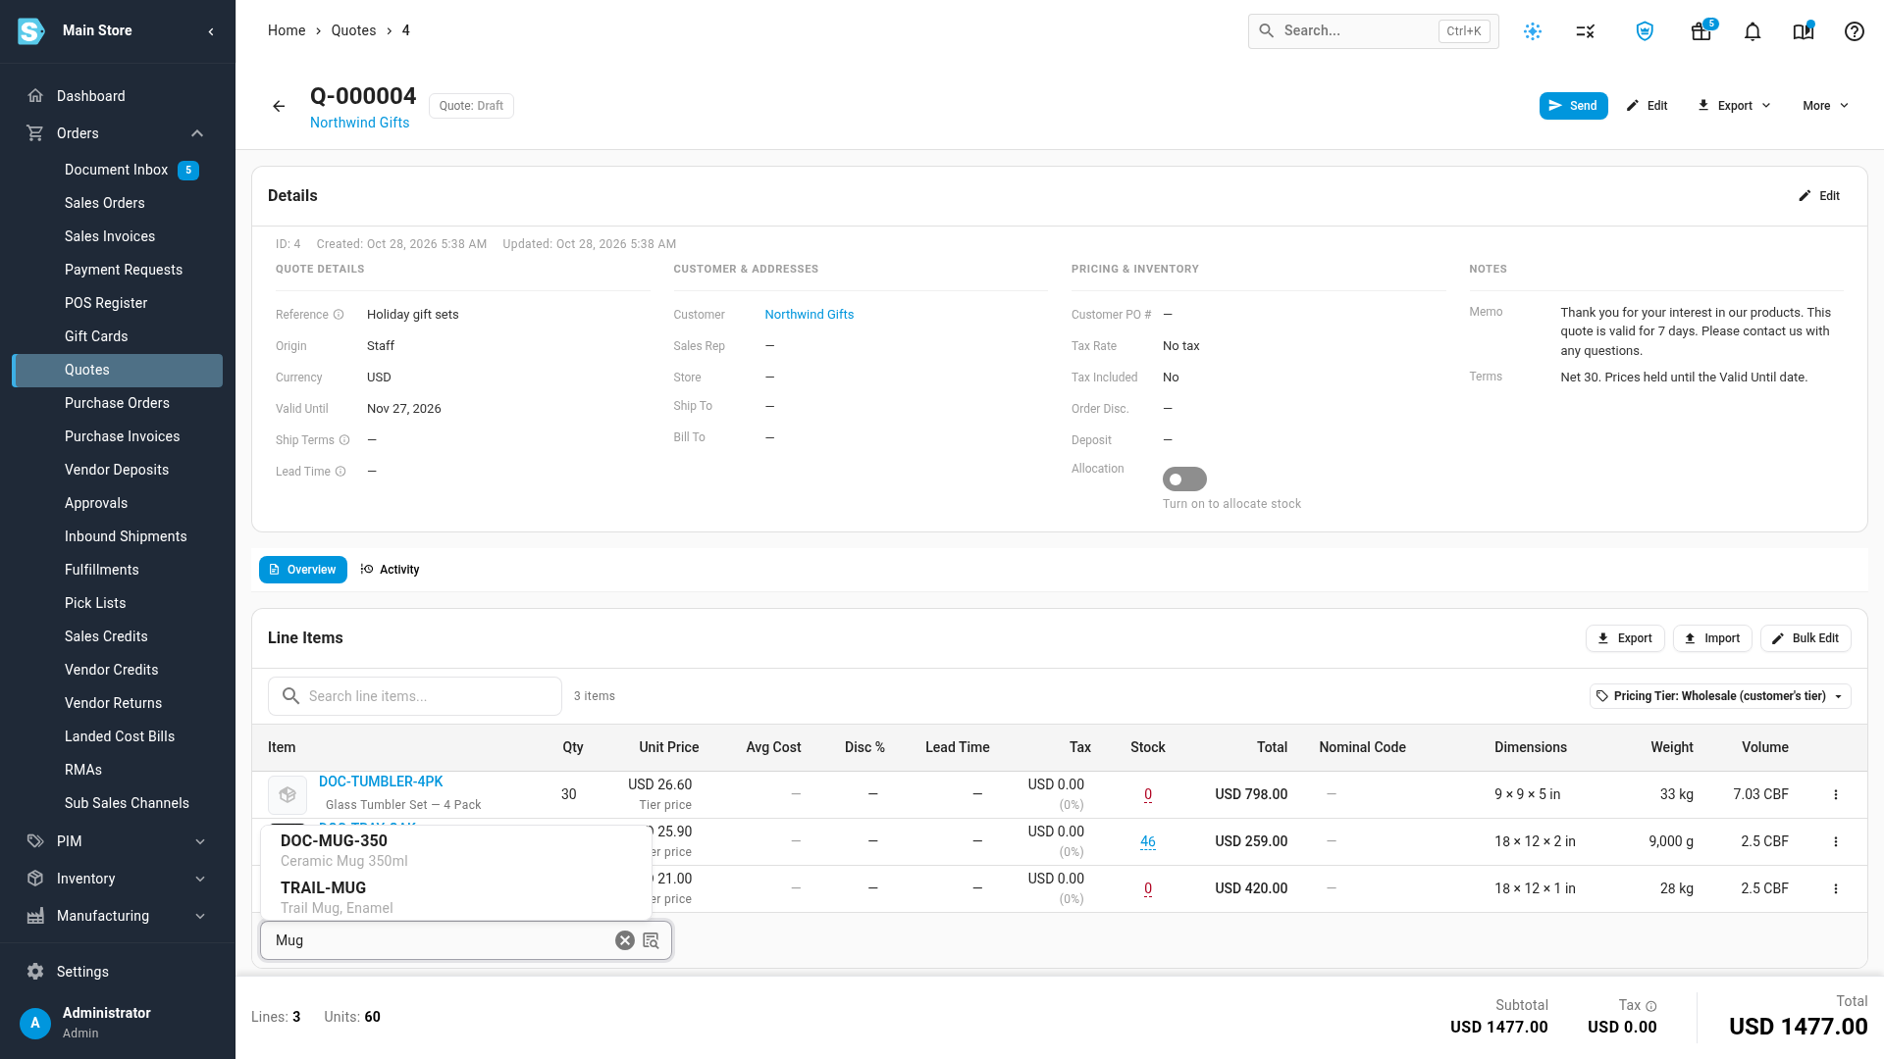This screenshot has width=1884, height=1059.
Task: Collapse the sidebar with the chevron by Main Store
Action: pyautogui.click(x=211, y=31)
